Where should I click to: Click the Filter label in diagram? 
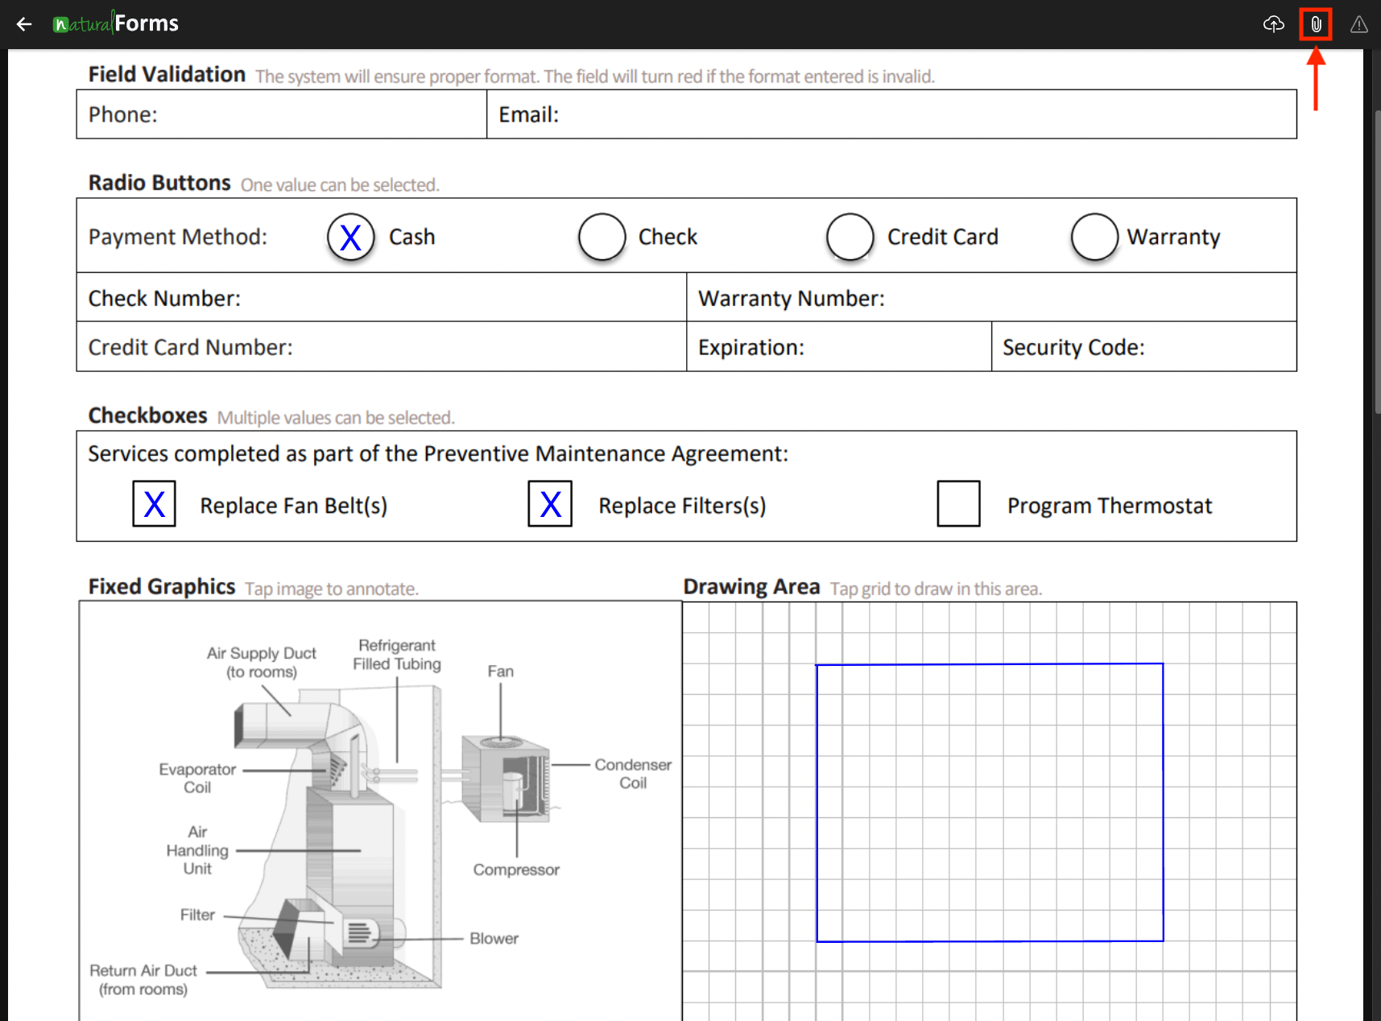[197, 915]
